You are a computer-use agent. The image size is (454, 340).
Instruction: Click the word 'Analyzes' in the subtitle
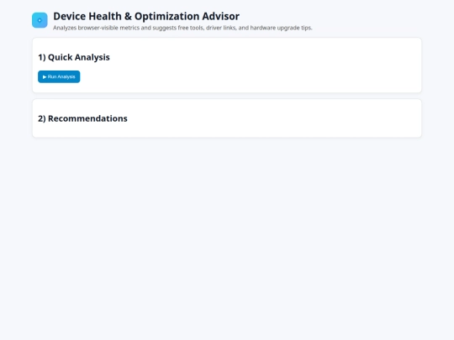pyautogui.click(x=65, y=28)
